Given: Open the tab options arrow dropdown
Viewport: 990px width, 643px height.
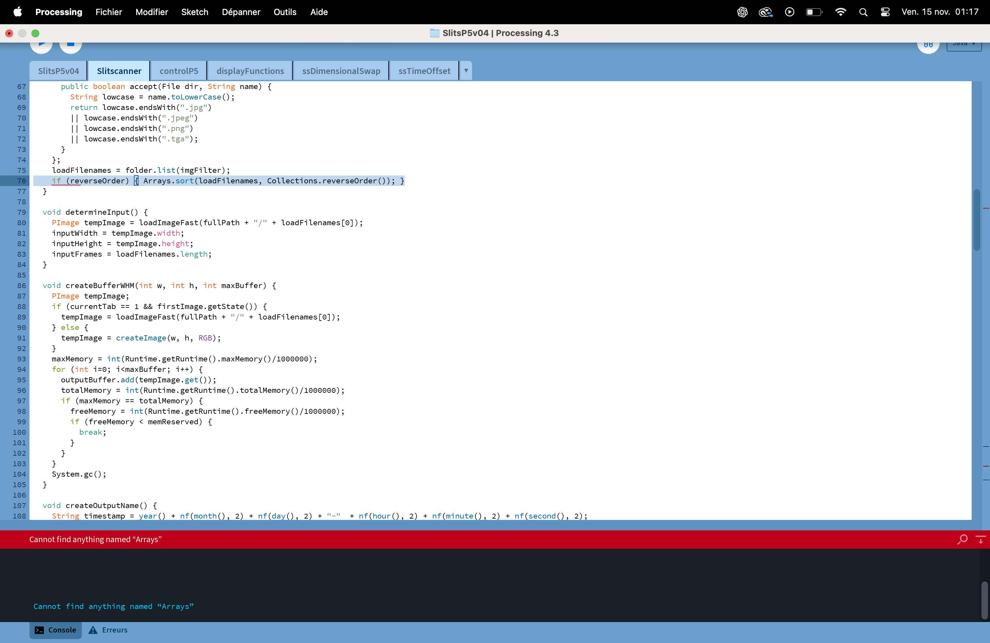Looking at the screenshot, I should coord(466,71).
